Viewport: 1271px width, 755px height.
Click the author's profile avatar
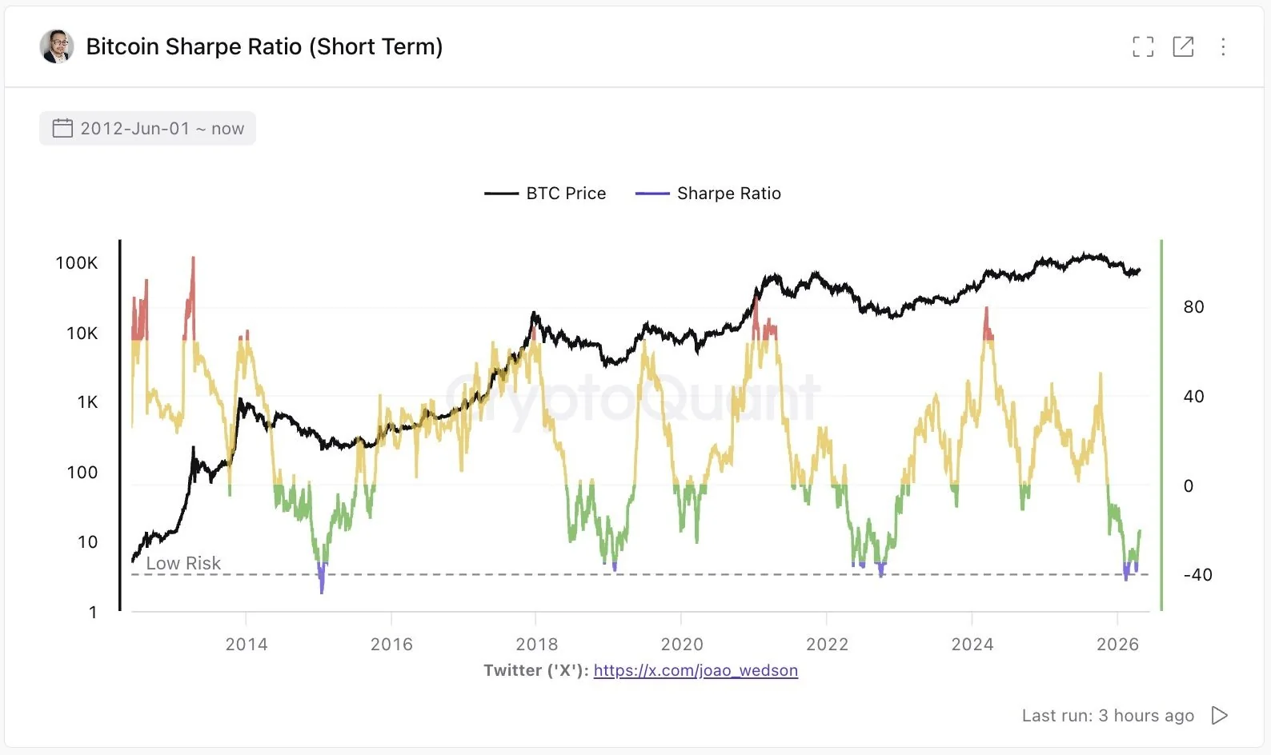(54, 46)
